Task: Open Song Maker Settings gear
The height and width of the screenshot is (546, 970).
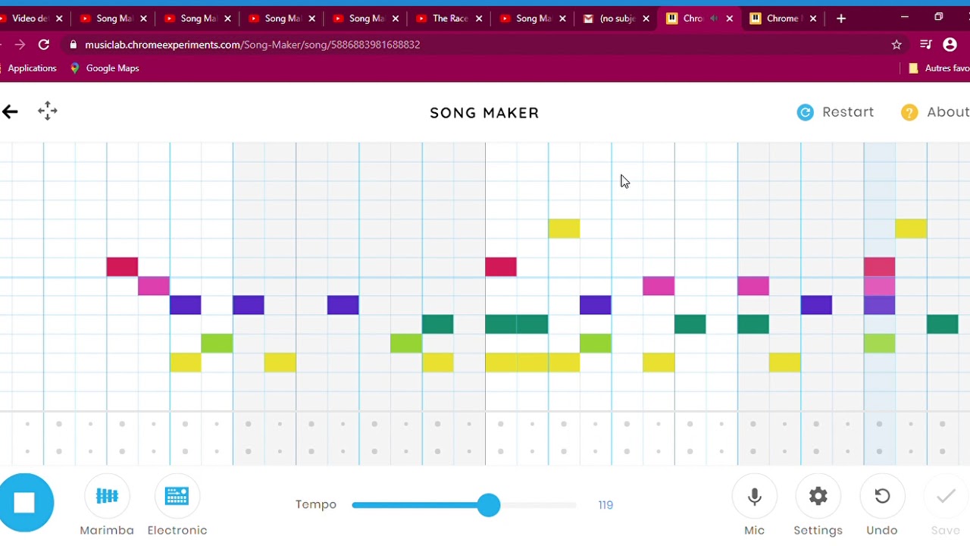Action: pos(818,497)
